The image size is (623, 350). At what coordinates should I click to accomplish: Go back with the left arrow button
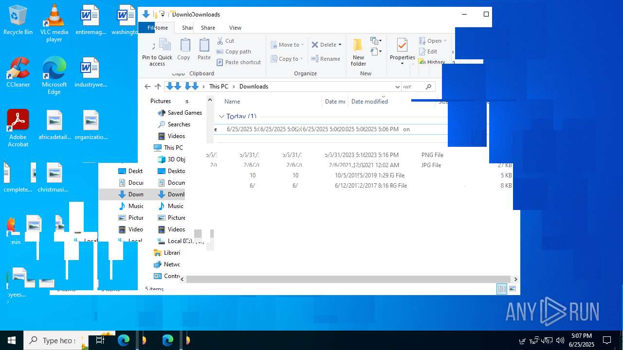(x=147, y=87)
